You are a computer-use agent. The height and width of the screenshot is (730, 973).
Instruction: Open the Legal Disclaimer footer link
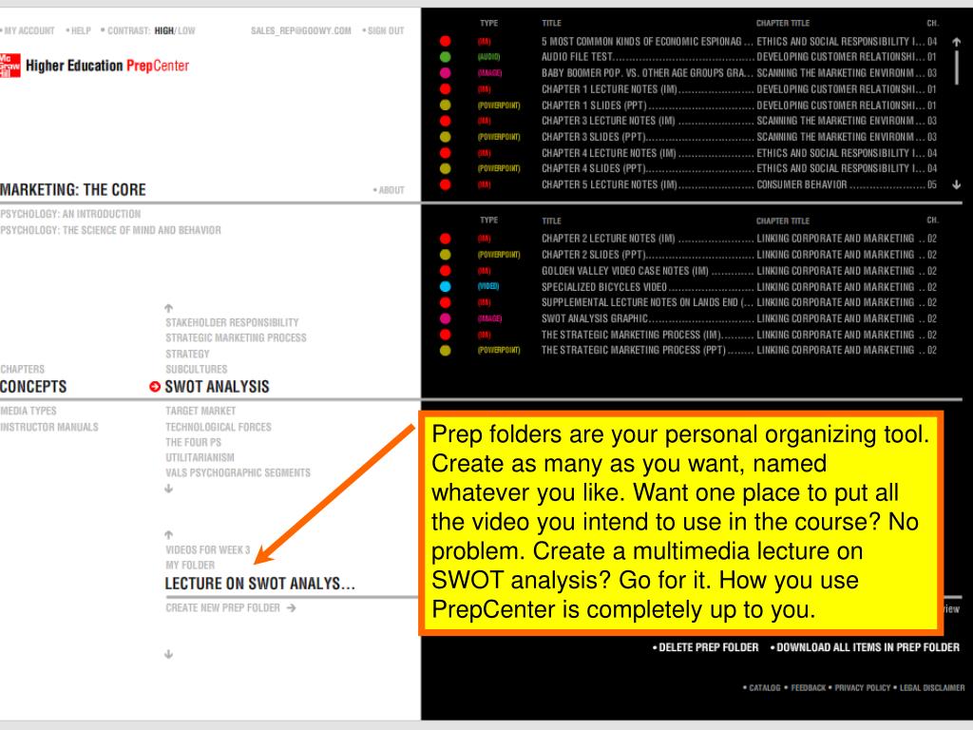(932, 688)
